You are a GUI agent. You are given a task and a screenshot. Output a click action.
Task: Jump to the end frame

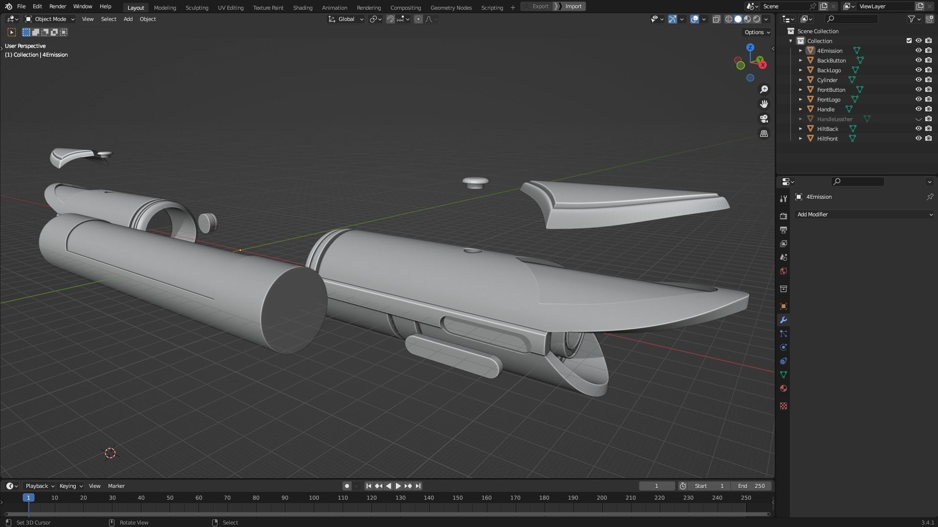point(418,486)
